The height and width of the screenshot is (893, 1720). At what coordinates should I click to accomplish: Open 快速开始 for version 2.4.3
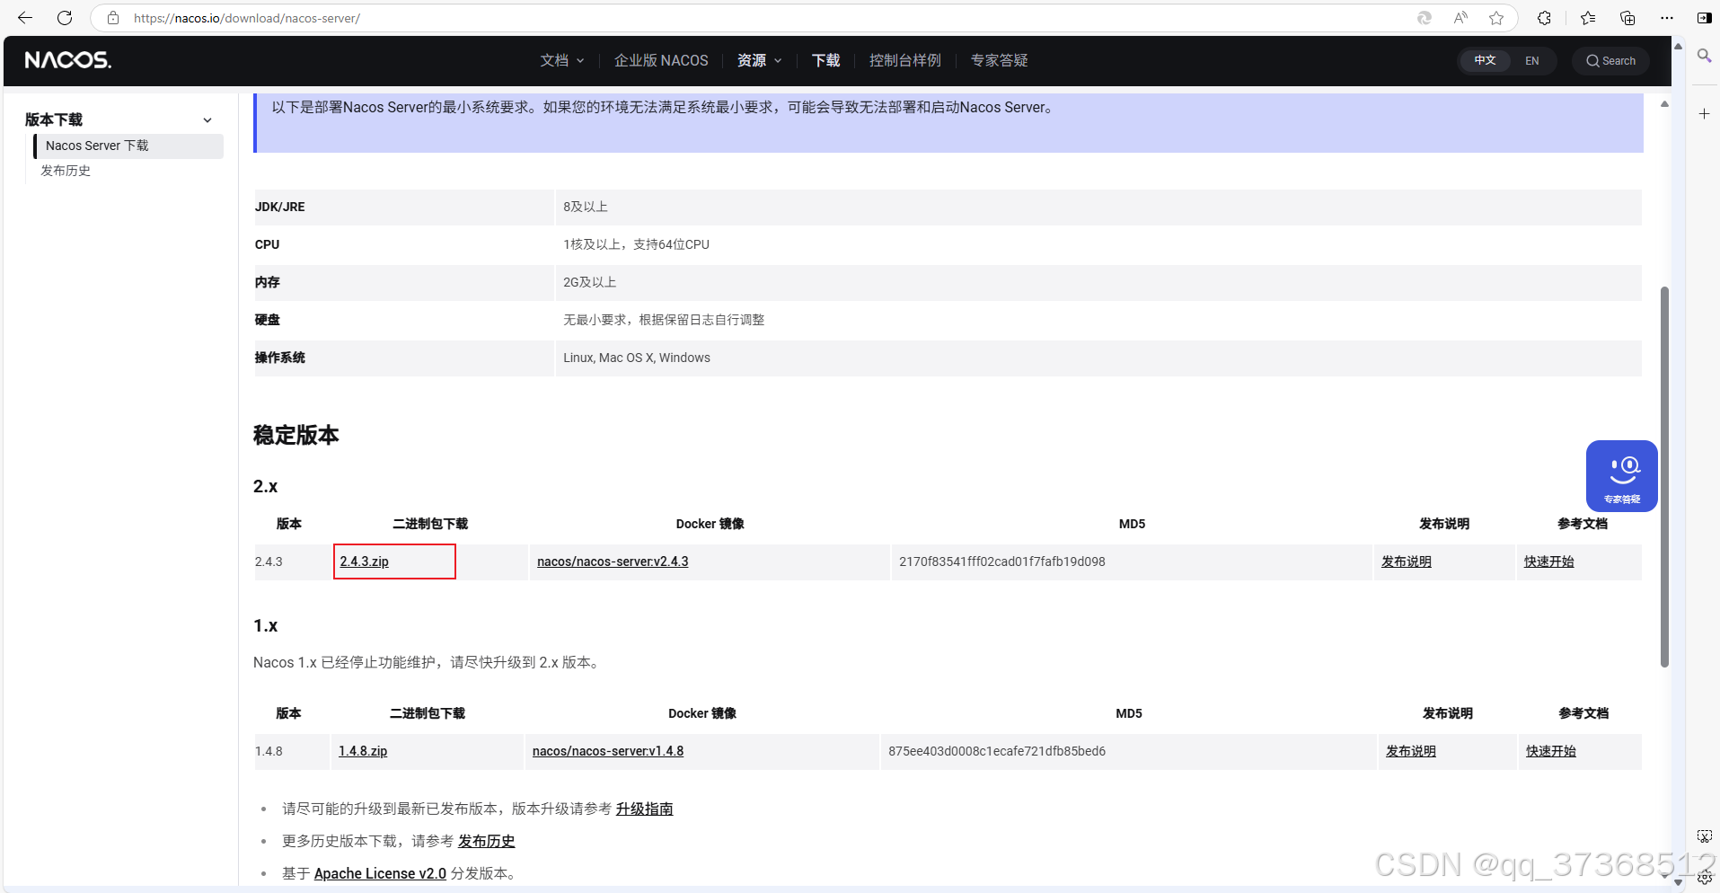click(1549, 561)
